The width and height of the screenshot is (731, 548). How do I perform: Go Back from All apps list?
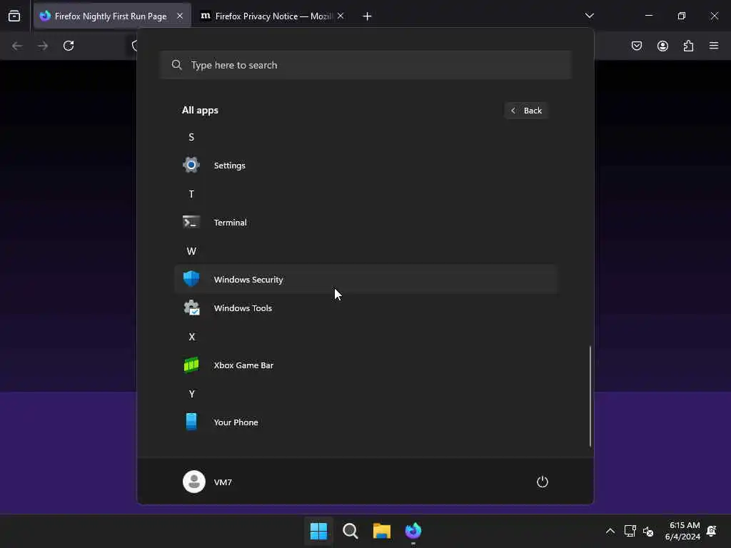tap(526, 111)
